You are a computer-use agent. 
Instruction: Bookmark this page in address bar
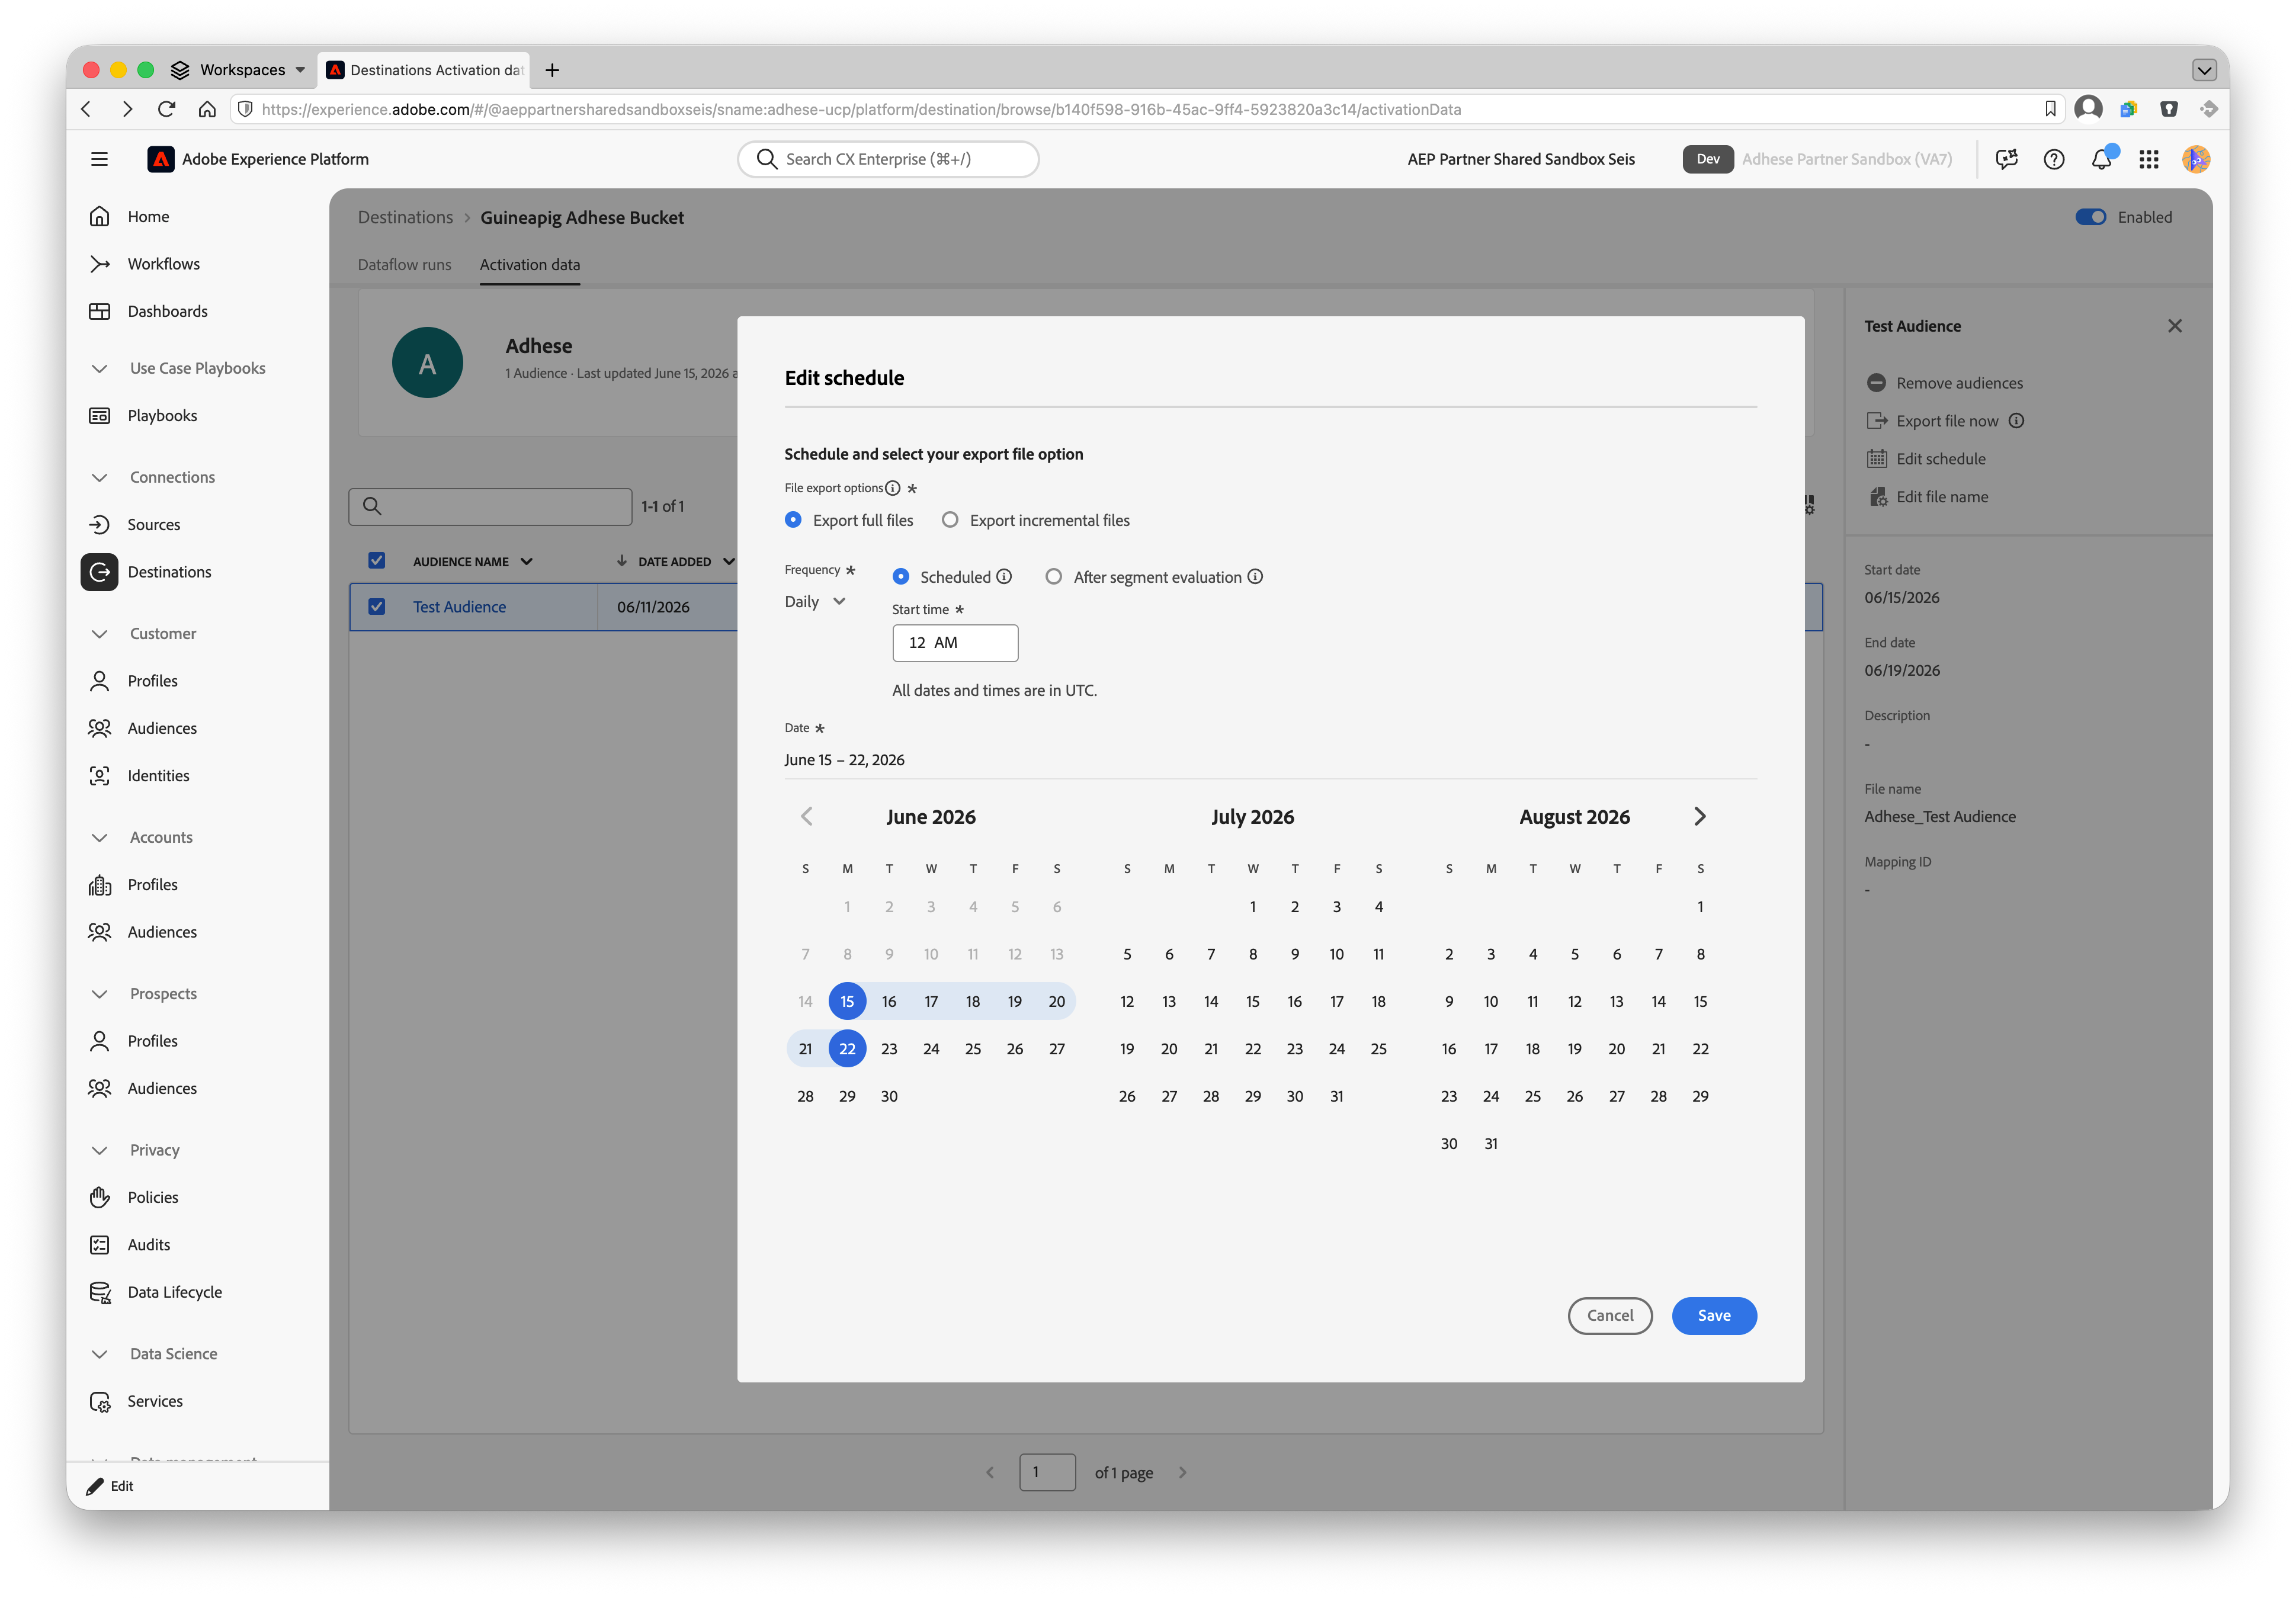click(2050, 109)
